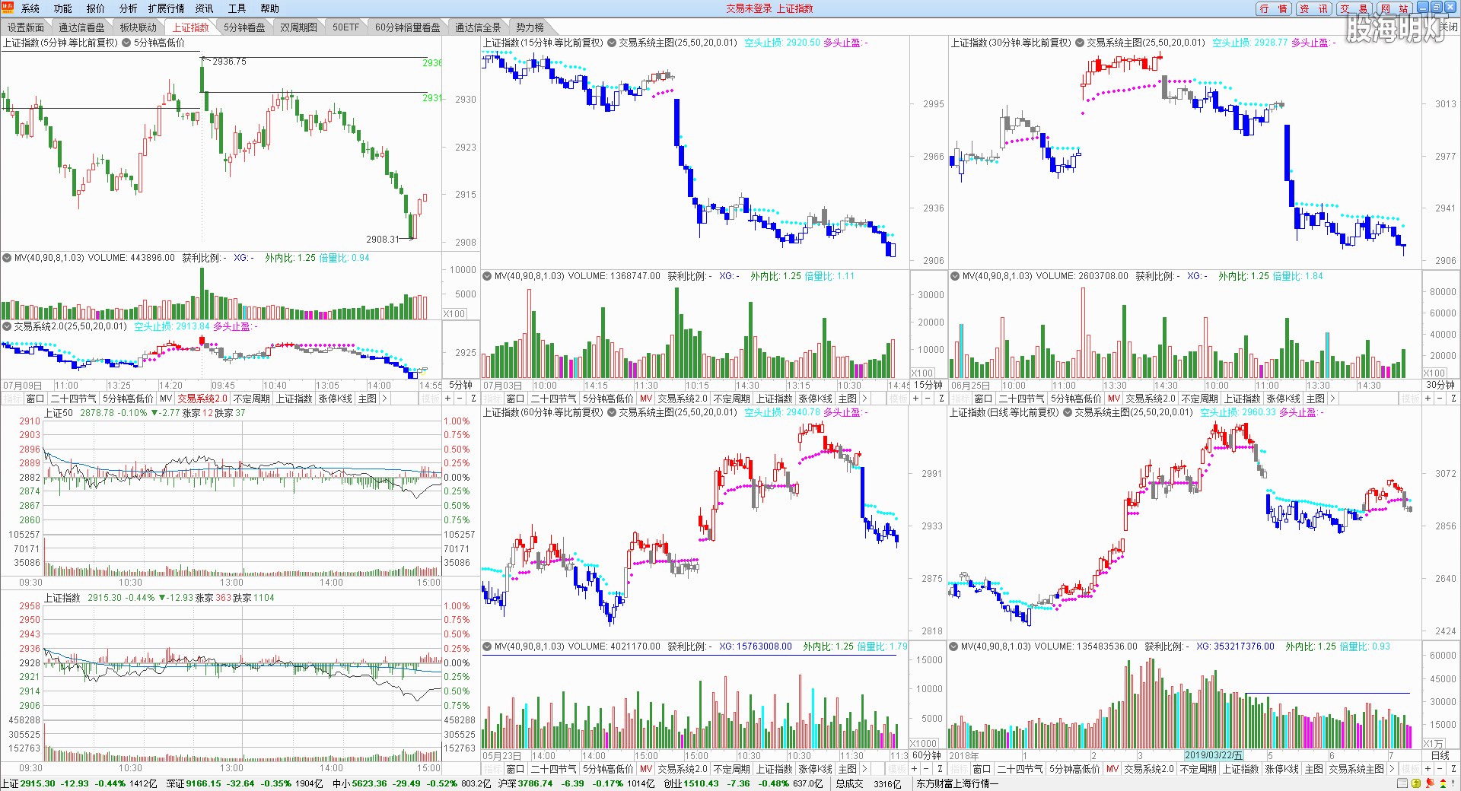Zoom out with minus on 15-minute chart
The width and height of the screenshot is (1461, 791).
coord(928,399)
